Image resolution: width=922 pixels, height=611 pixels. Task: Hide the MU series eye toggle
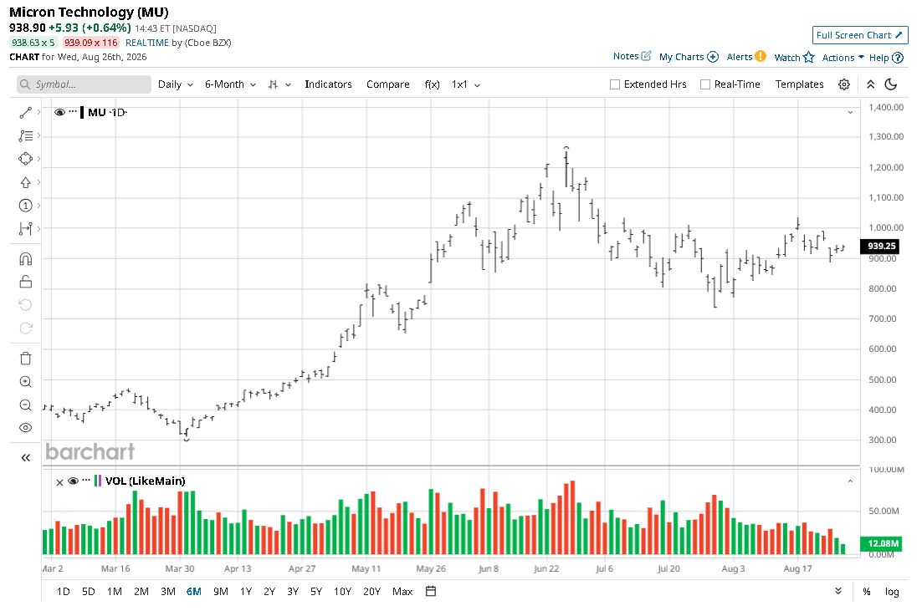click(59, 112)
